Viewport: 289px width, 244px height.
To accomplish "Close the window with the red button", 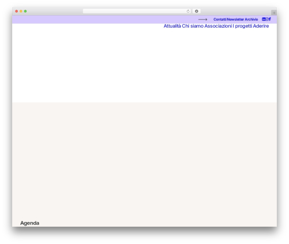I will 17,12.
